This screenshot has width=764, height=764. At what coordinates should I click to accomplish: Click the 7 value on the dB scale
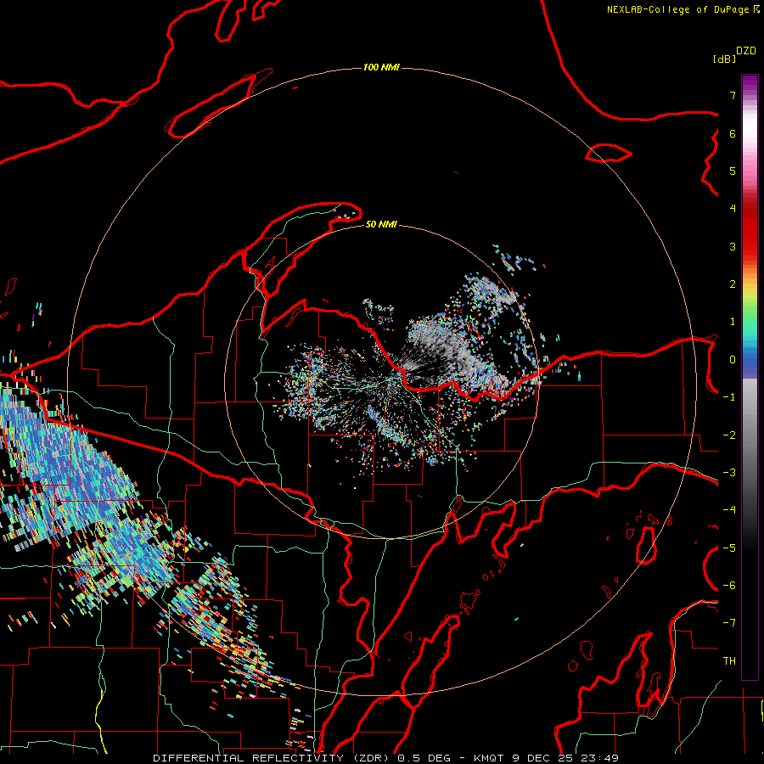(733, 95)
